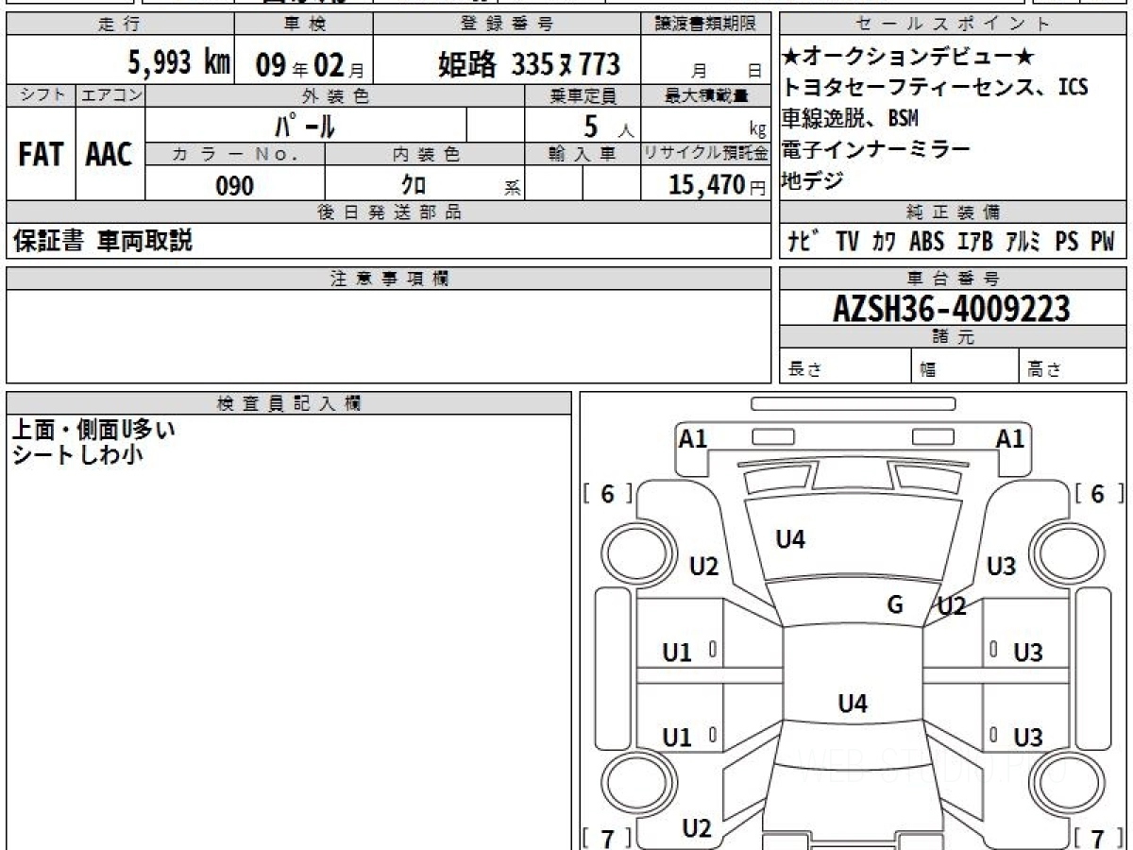Click registration number 姫路 335ヌ773
The height and width of the screenshot is (850, 1133).
(529, 64)
